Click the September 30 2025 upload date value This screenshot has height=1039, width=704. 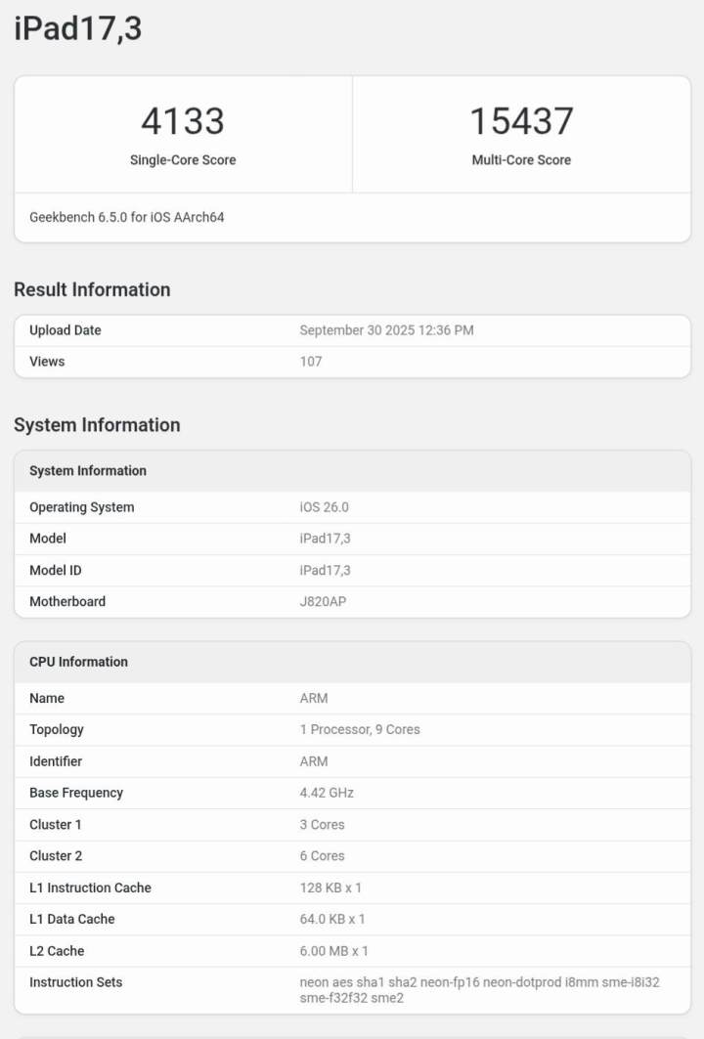[x=386, y=330]
